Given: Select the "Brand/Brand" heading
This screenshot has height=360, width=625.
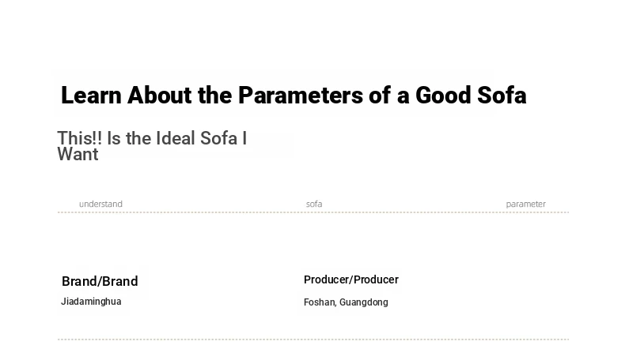Looking at the screenshot, I should 100,281.
